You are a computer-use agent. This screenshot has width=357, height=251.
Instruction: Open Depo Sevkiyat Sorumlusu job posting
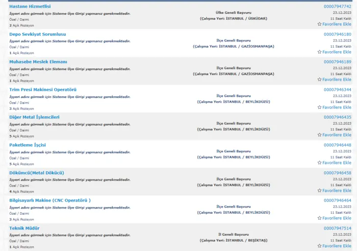37,34
